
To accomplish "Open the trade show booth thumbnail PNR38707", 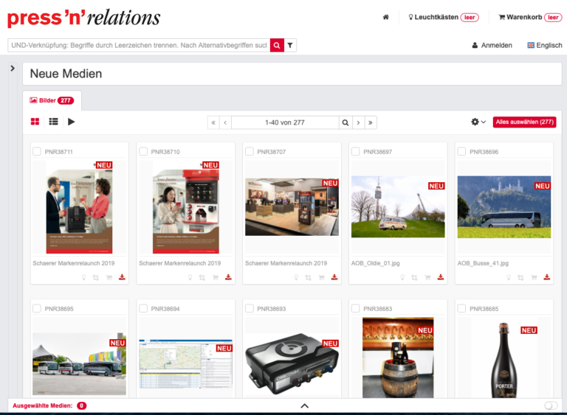I will pos(292,206).
